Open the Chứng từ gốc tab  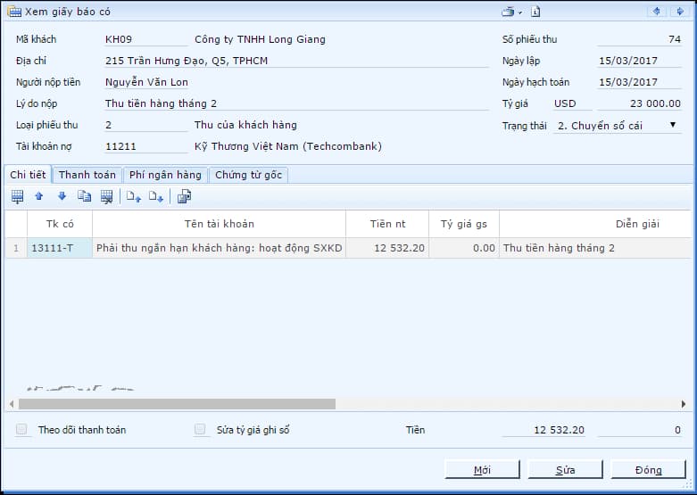point(248,175)
